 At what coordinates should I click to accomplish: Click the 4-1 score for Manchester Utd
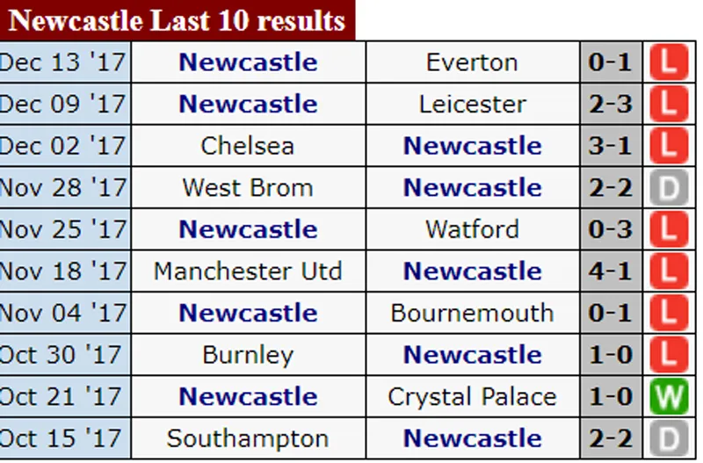tap(611, 271)
